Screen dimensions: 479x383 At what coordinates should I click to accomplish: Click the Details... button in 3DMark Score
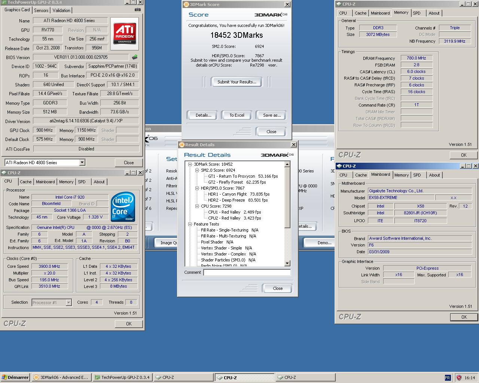(x=204, y=115)
